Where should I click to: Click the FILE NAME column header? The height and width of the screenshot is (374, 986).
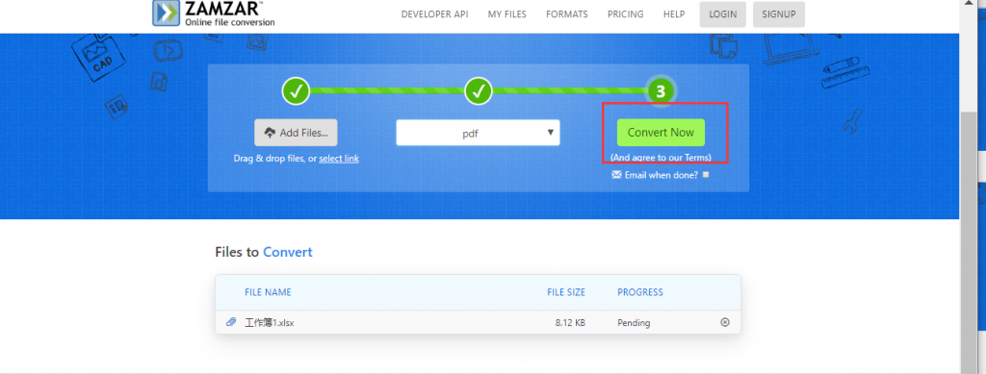coord(268,291)
